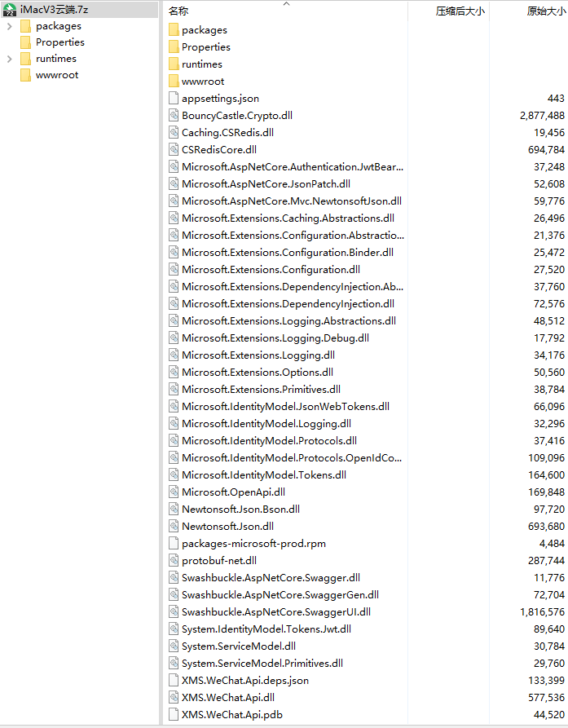The height and width of the screenshot is (728, 568).
Task: Click the Swashbuckle.AspNetCore.SwaggerUI.dll file icon
Action: tap(174, 612)
